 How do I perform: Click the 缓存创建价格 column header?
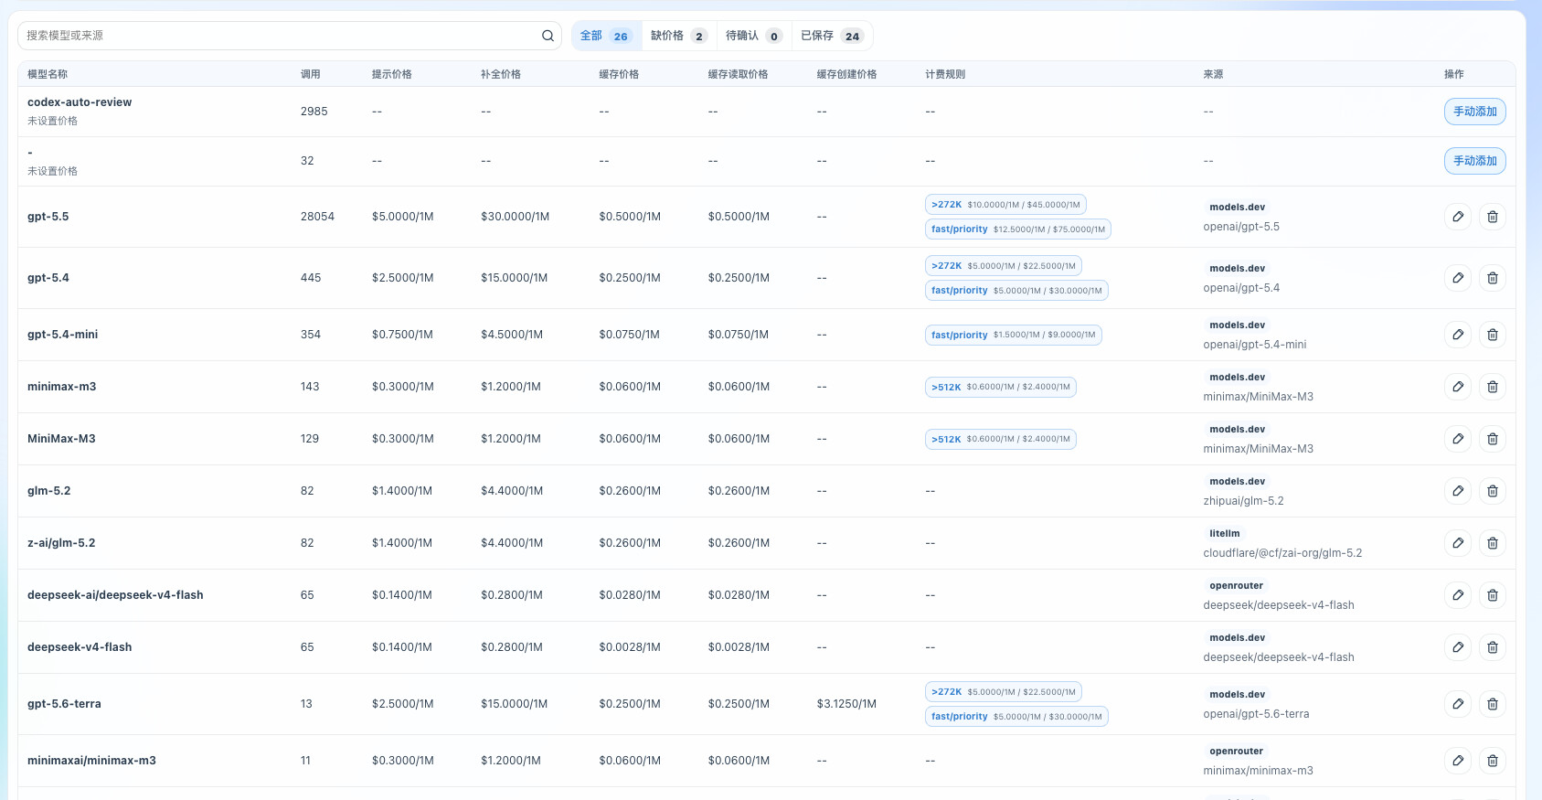pos(847,74)
